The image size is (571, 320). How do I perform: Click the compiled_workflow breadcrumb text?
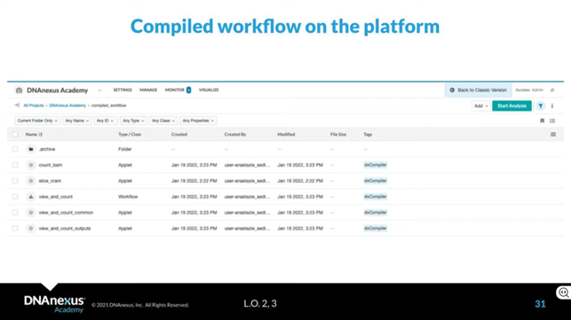pos(108,105)
